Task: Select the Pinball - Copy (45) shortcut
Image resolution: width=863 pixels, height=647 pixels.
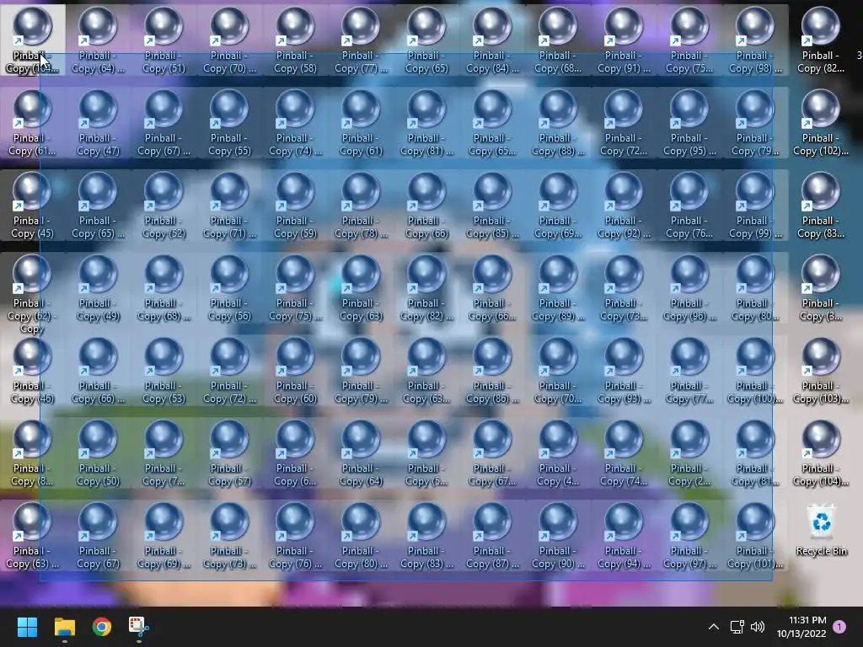Action: 32,206
